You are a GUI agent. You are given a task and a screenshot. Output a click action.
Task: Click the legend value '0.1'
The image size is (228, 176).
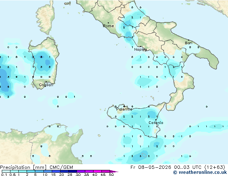coord(4,175)
